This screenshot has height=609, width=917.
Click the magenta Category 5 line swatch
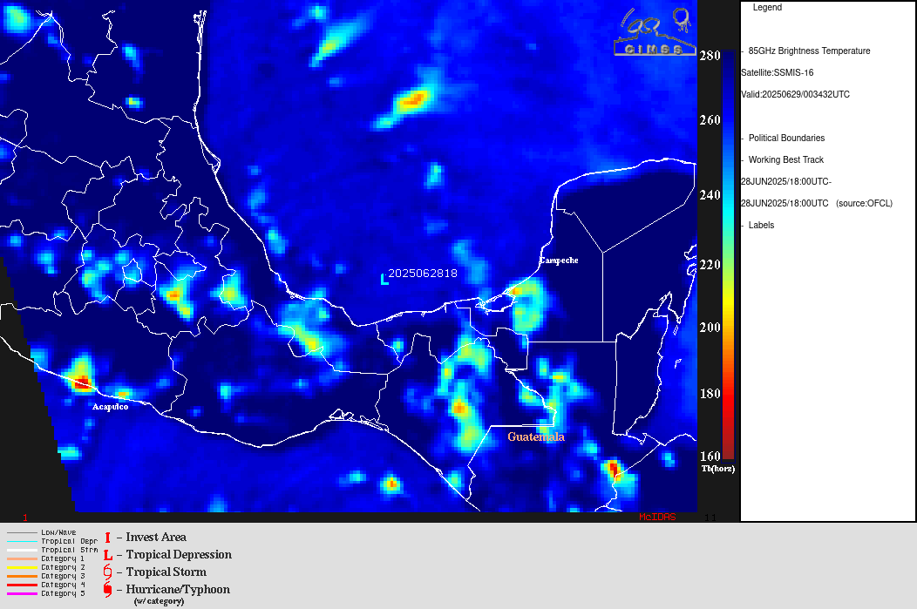pos(21,593)
